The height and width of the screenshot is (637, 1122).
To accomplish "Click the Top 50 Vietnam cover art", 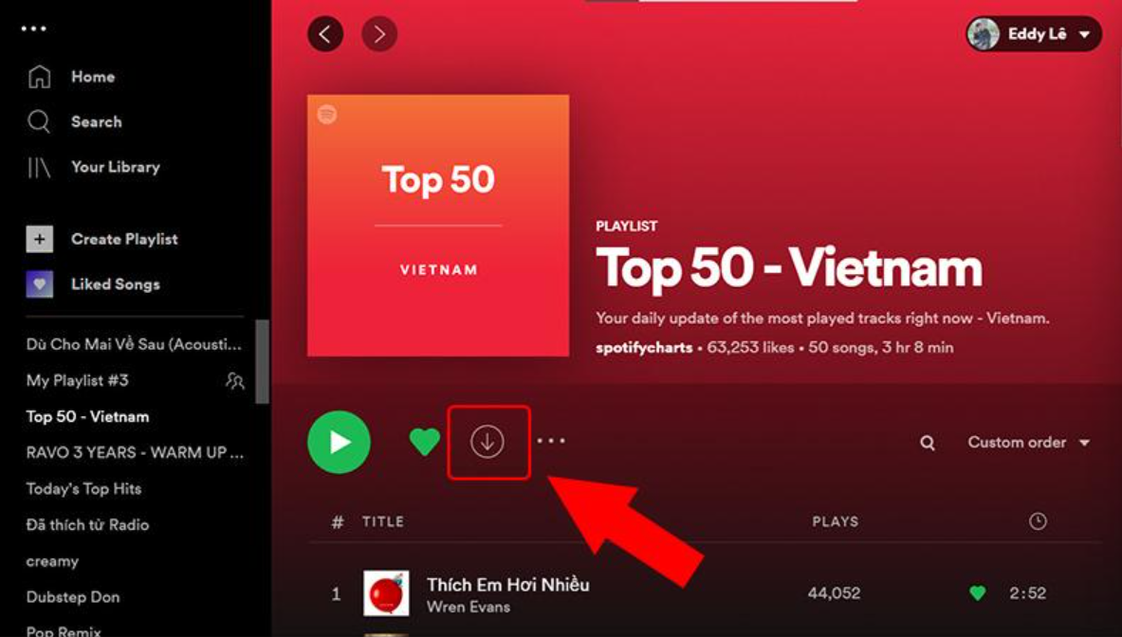I will click(438, 226).
